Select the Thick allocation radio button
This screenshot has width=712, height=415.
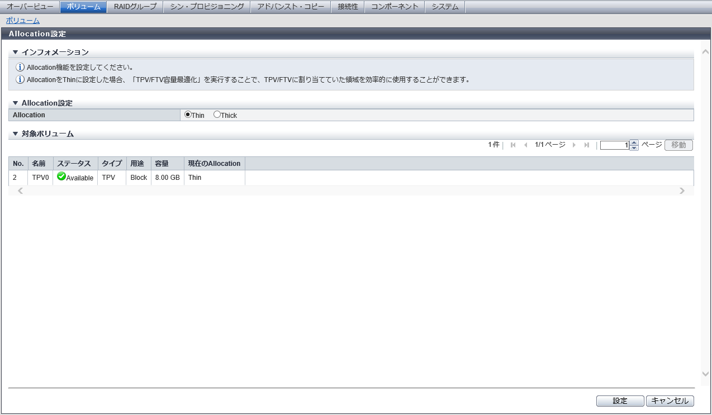pos(217,115)
